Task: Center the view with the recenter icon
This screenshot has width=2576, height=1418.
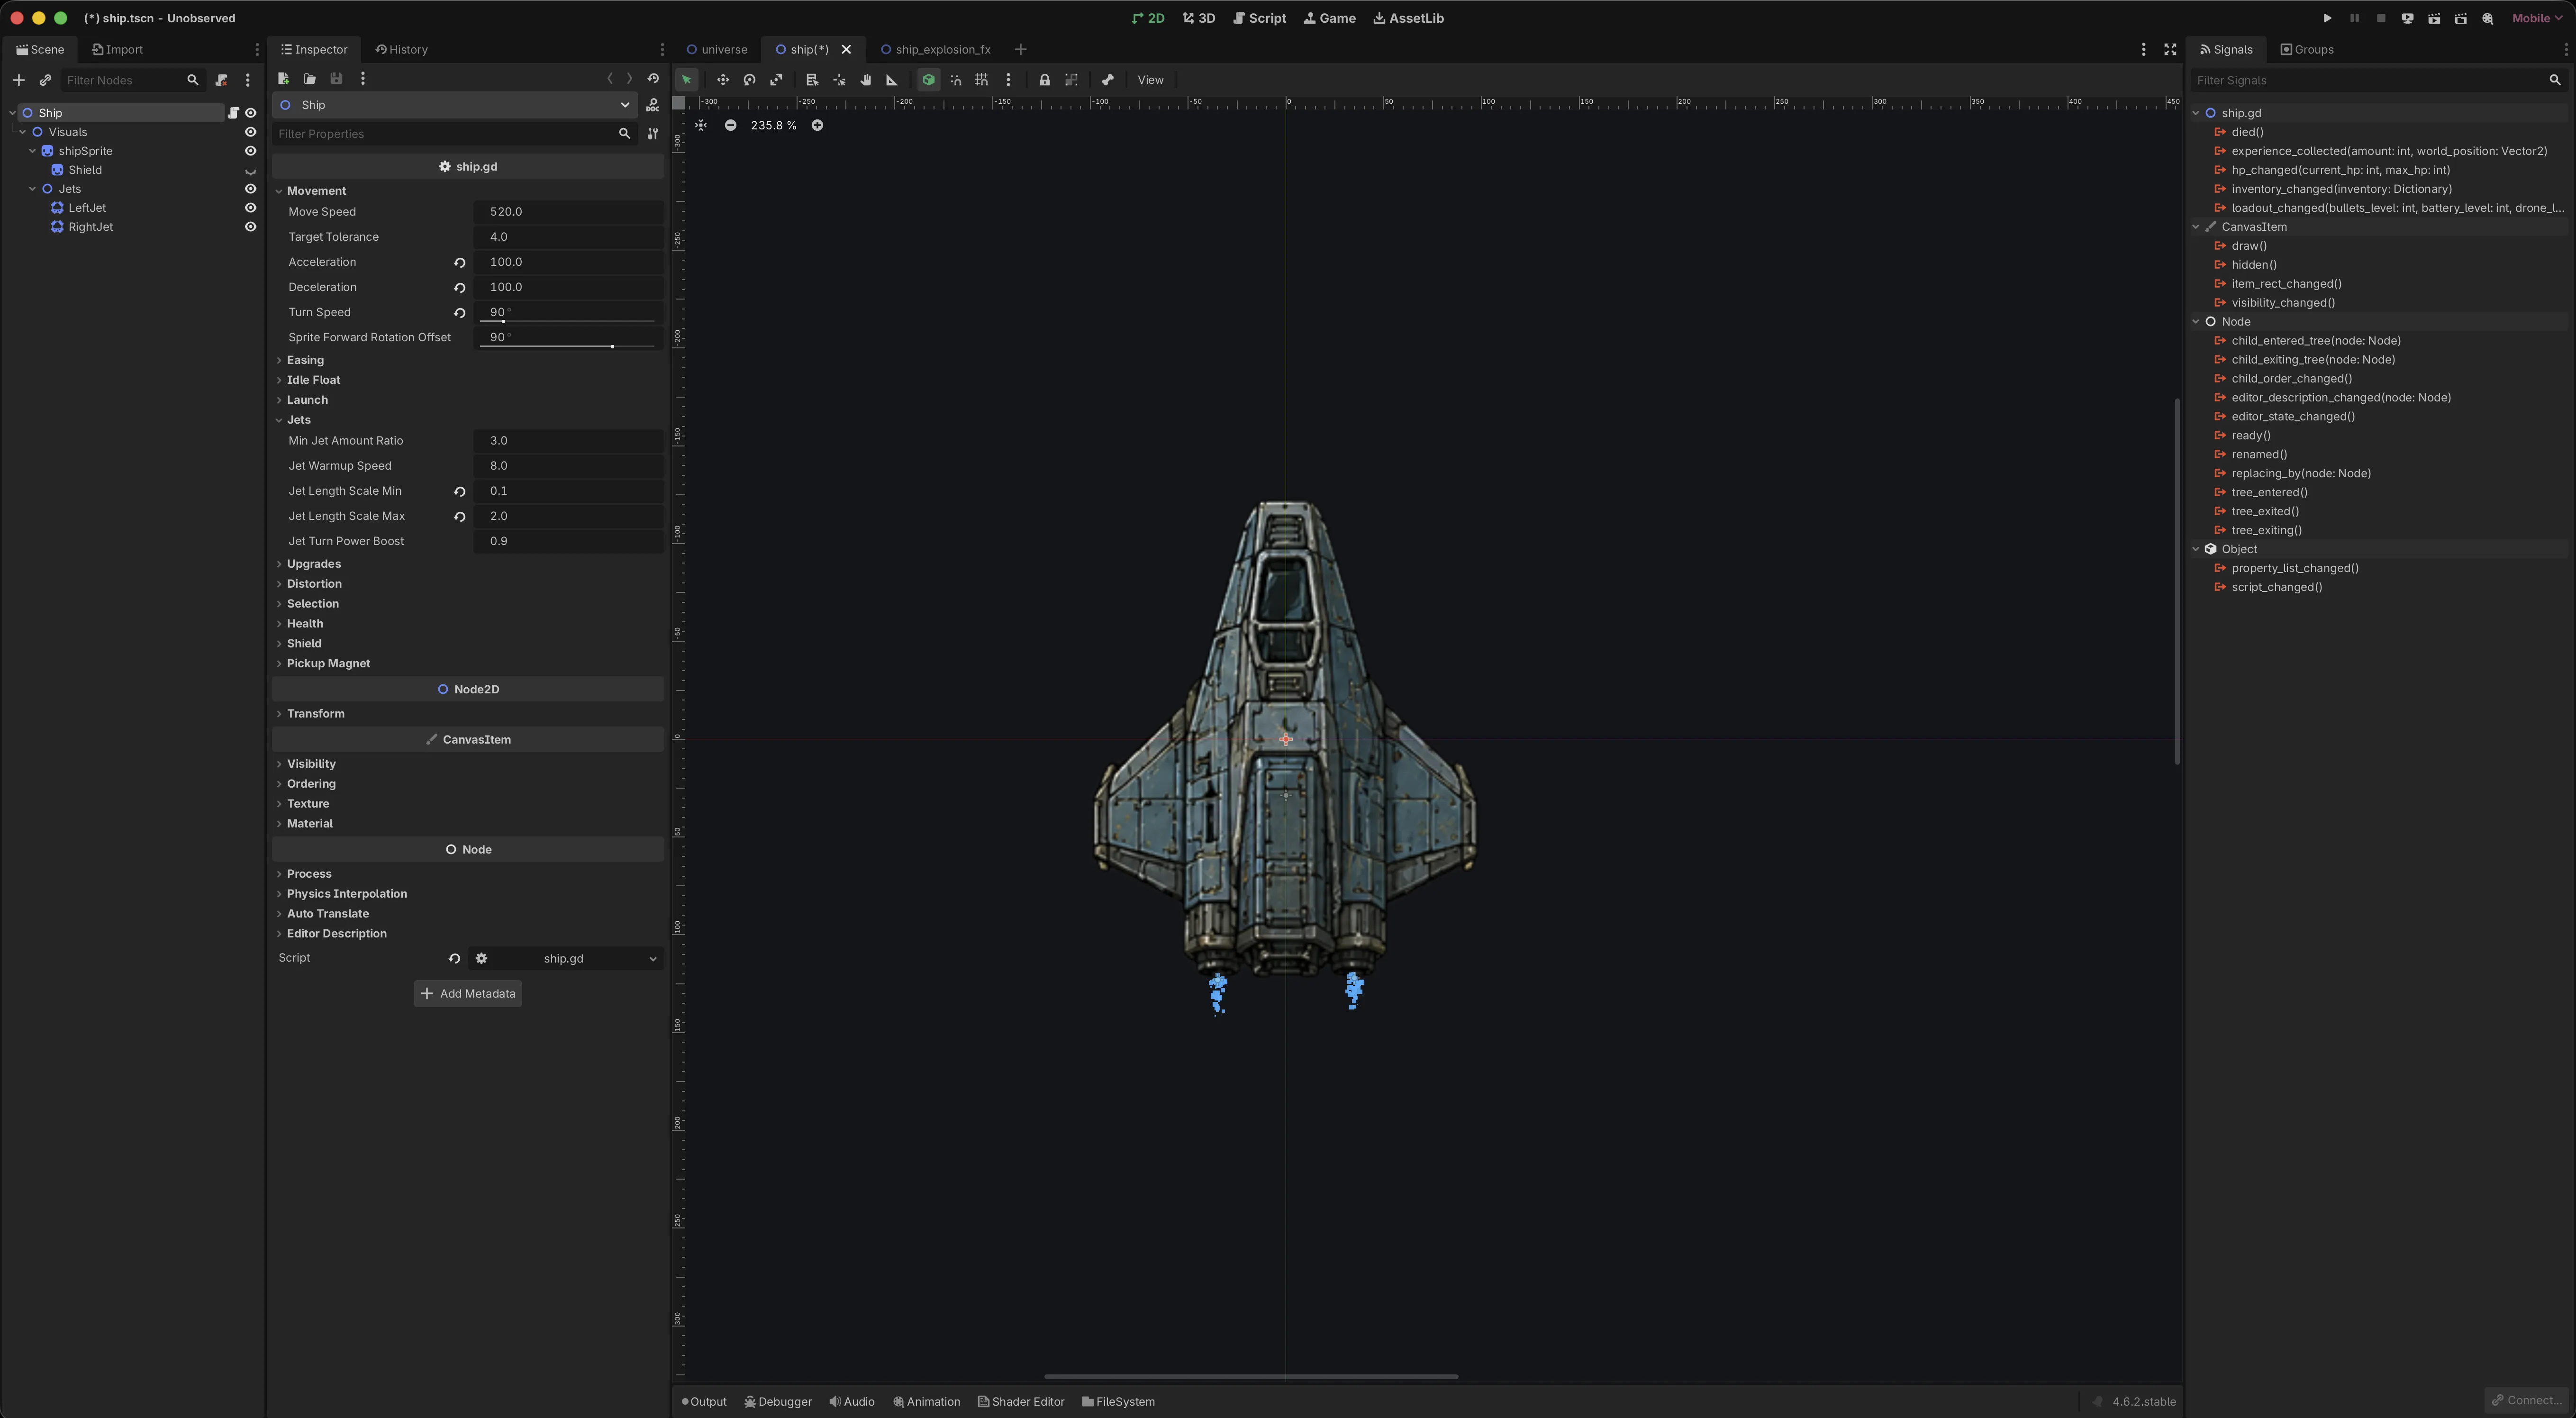Action: (701, 125)
